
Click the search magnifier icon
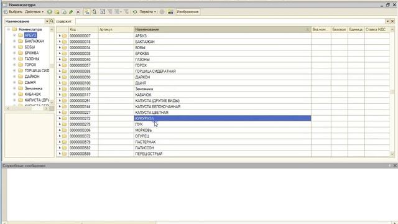point(52,21)
